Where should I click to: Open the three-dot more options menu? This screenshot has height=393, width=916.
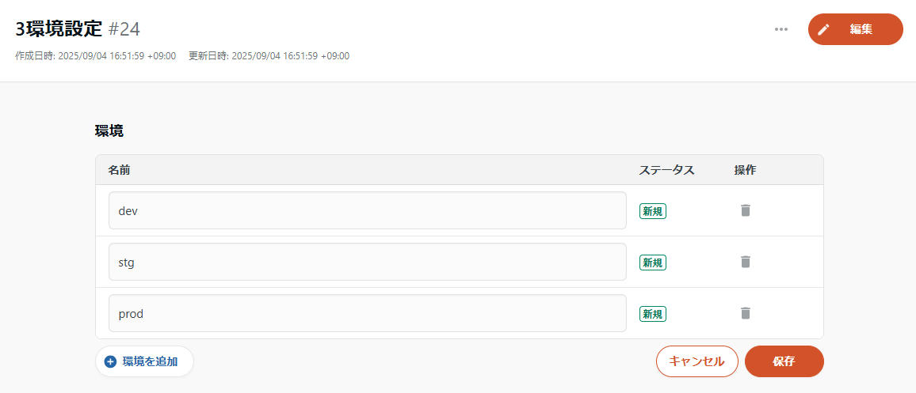point(781,29)
